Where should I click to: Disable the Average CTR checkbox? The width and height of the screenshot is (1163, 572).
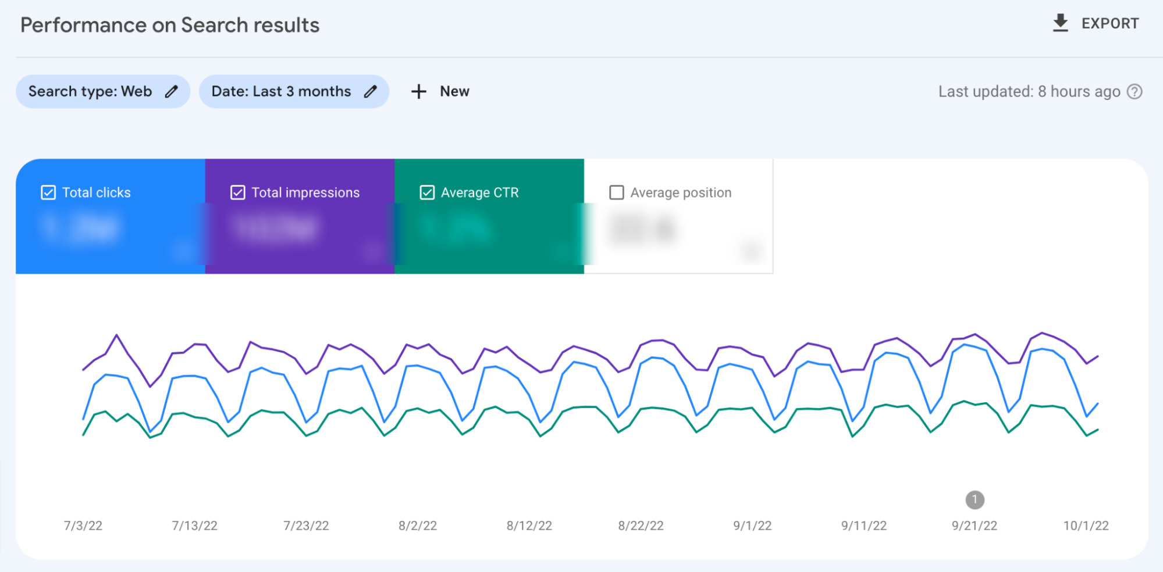click(427, 192)
